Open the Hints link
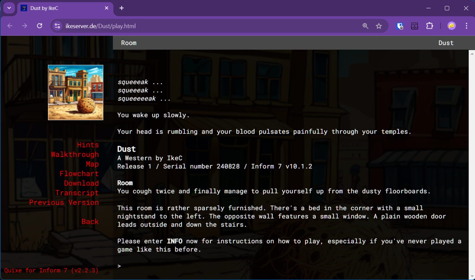This screenshot has height=280, width=475. point(88,145)
